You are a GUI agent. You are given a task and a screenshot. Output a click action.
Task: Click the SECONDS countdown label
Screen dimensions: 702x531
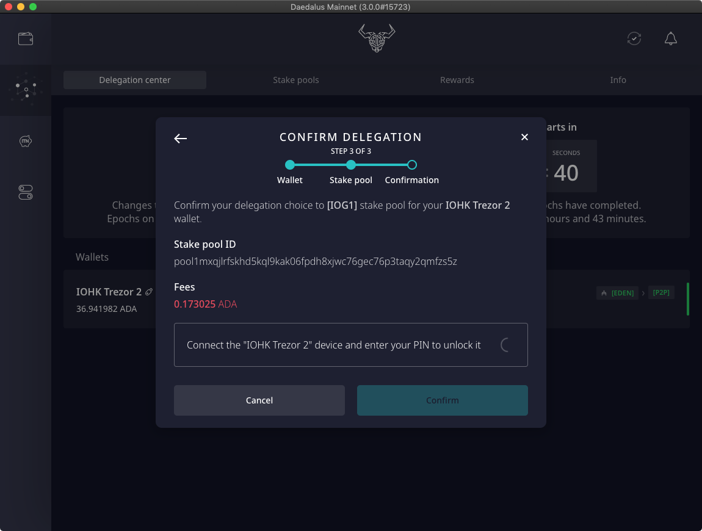(x=566, y=153)
